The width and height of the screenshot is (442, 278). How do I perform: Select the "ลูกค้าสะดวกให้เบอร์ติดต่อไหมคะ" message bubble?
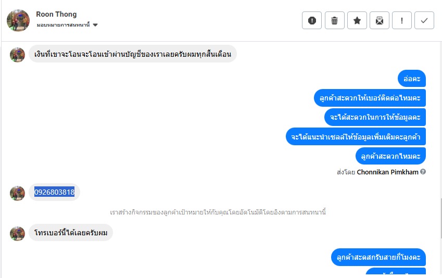(370, 97)
